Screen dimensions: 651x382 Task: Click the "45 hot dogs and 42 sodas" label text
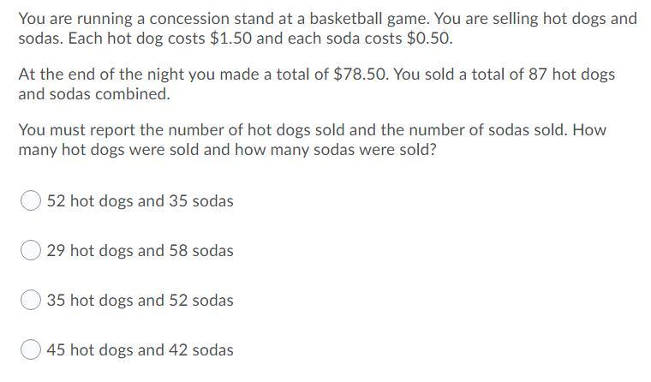(x=140, y=350)
